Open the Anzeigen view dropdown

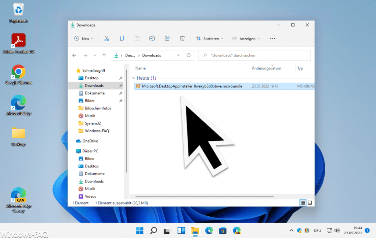[x=246, y=39]
